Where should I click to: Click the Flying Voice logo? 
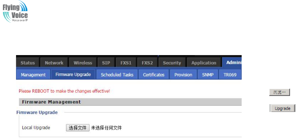[x=15, y=11]
